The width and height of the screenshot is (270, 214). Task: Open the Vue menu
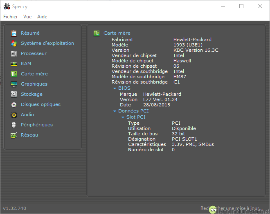[x=27, y=17]
